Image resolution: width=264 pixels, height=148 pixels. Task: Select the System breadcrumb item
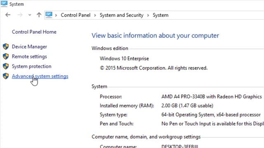coord(160,15)
